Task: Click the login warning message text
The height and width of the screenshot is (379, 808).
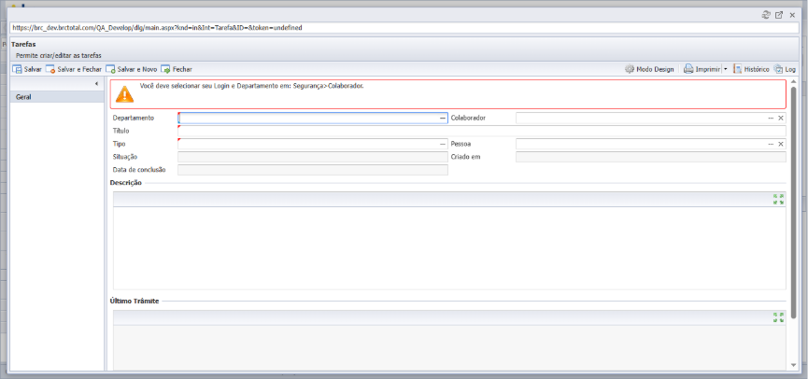Action: [252, 86]
